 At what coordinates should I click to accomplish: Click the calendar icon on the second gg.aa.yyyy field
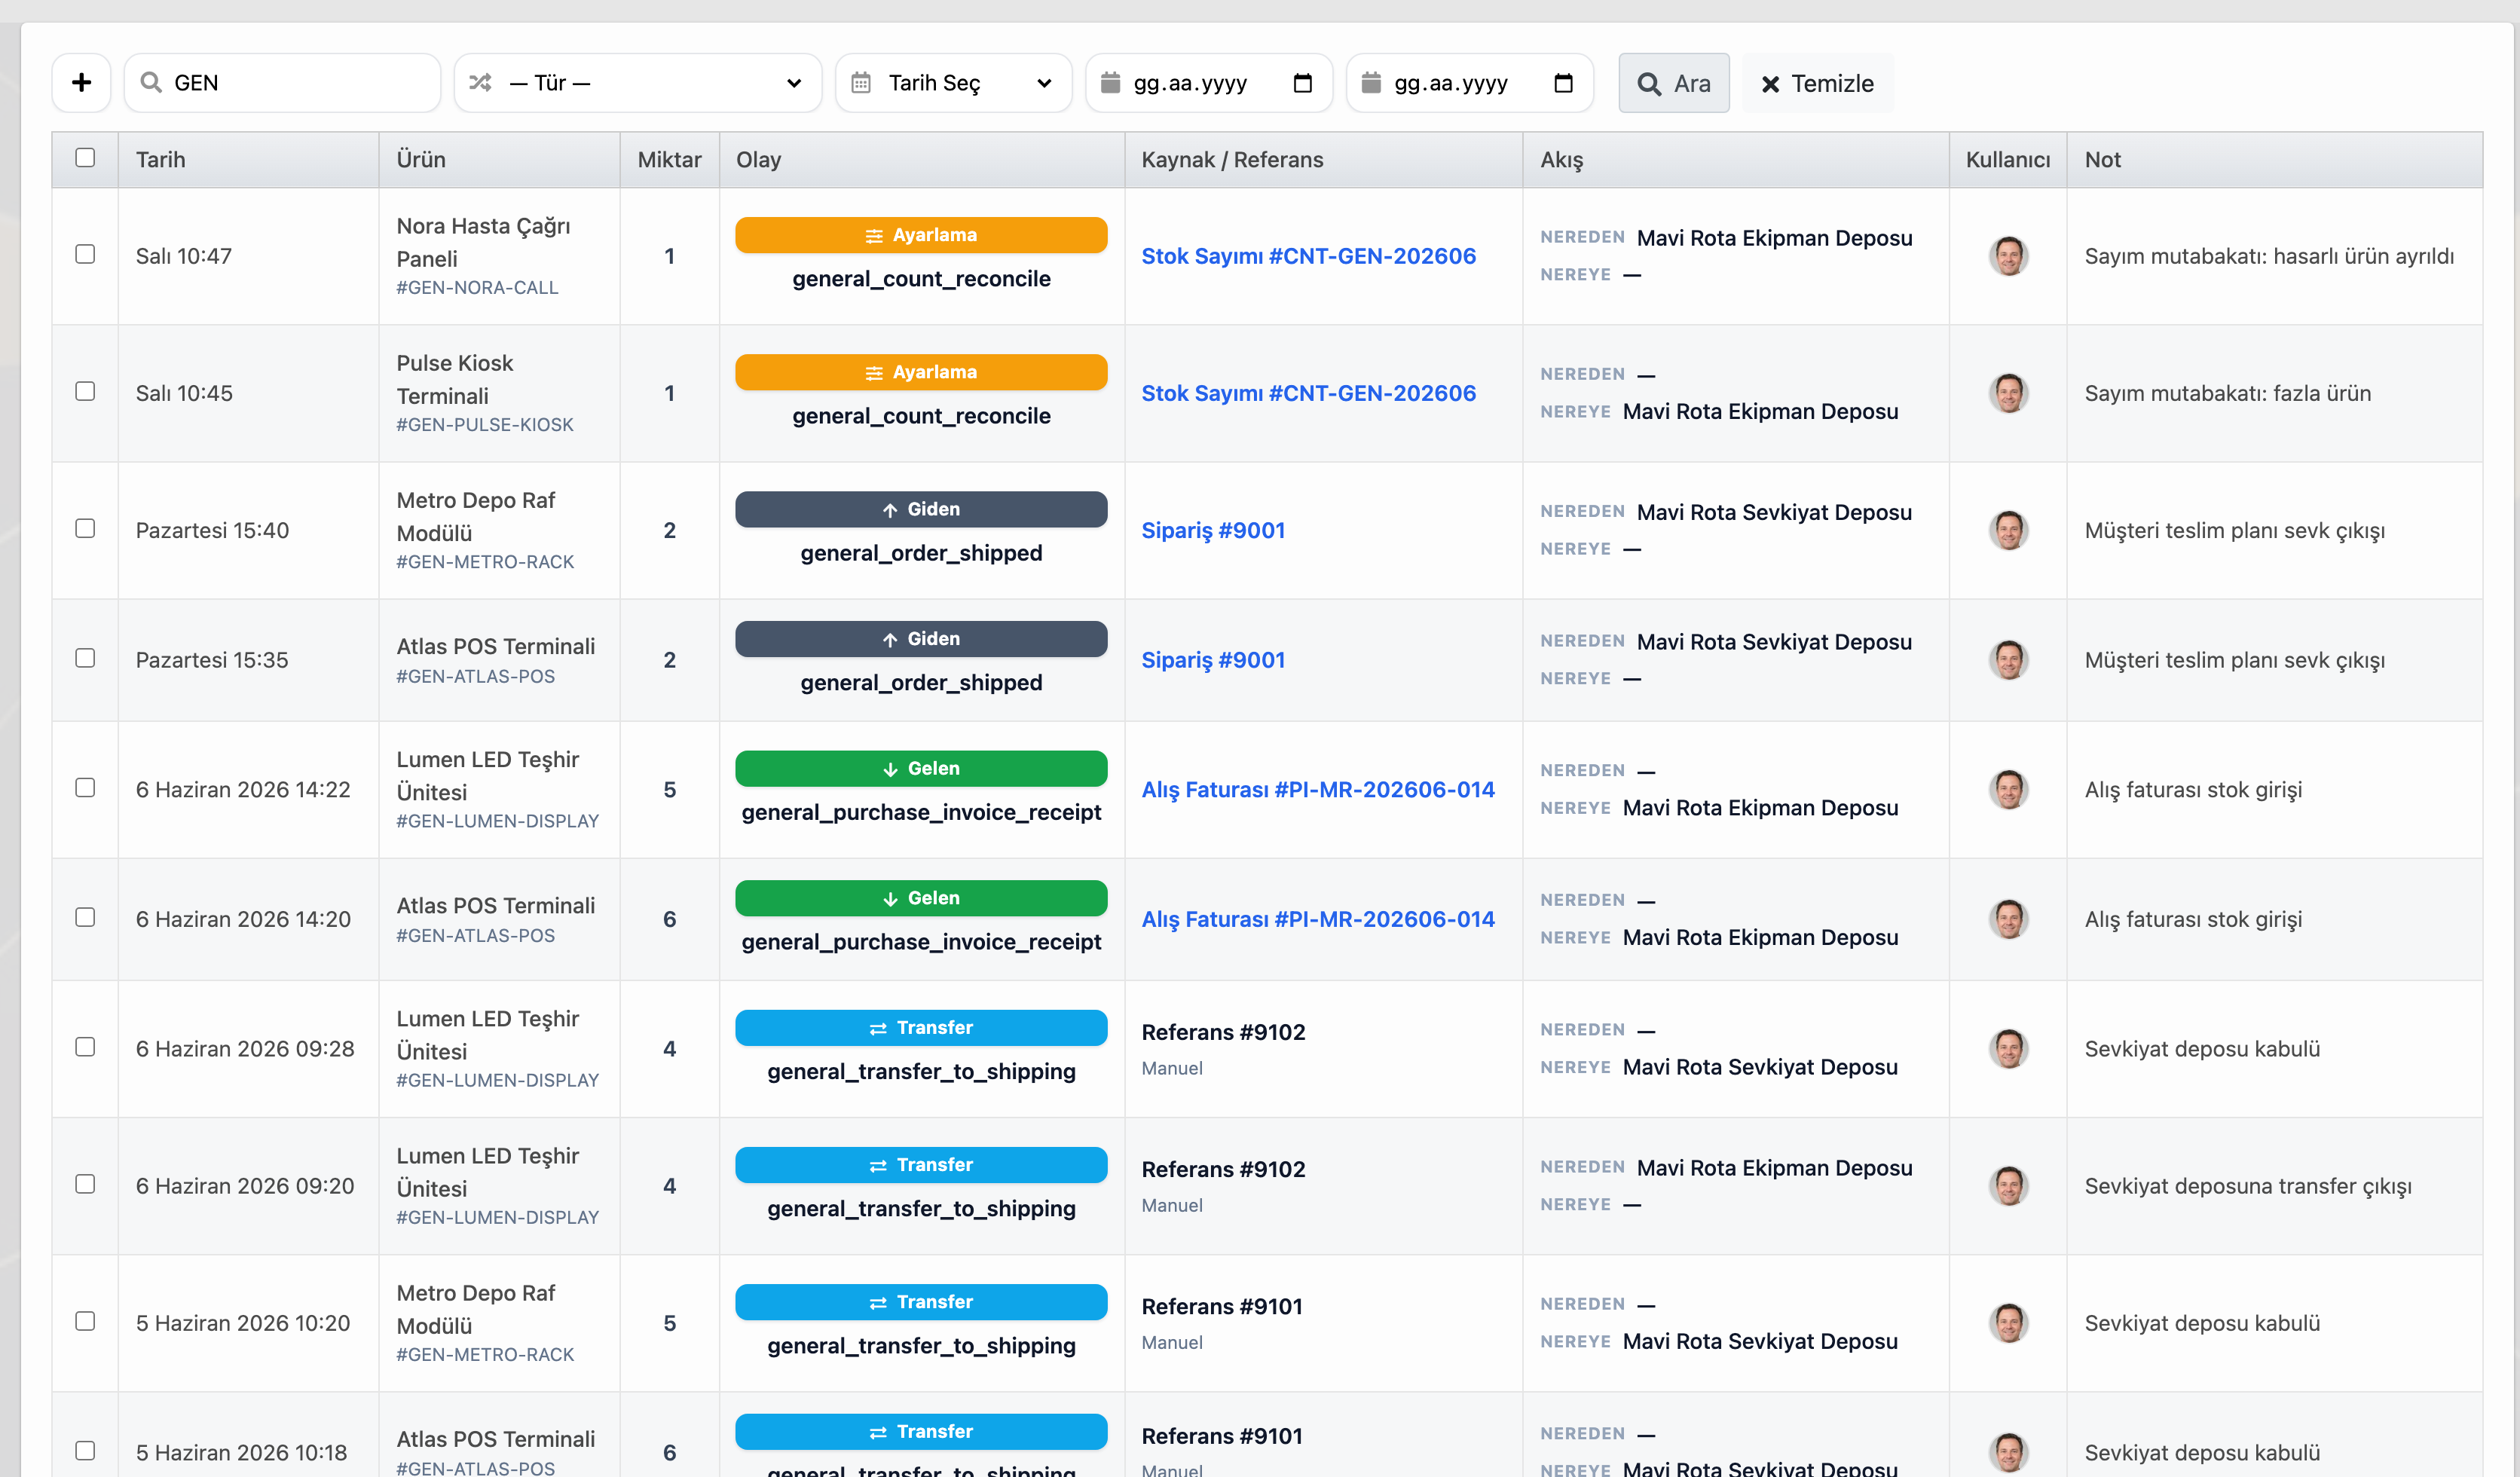coord(1371,82)
